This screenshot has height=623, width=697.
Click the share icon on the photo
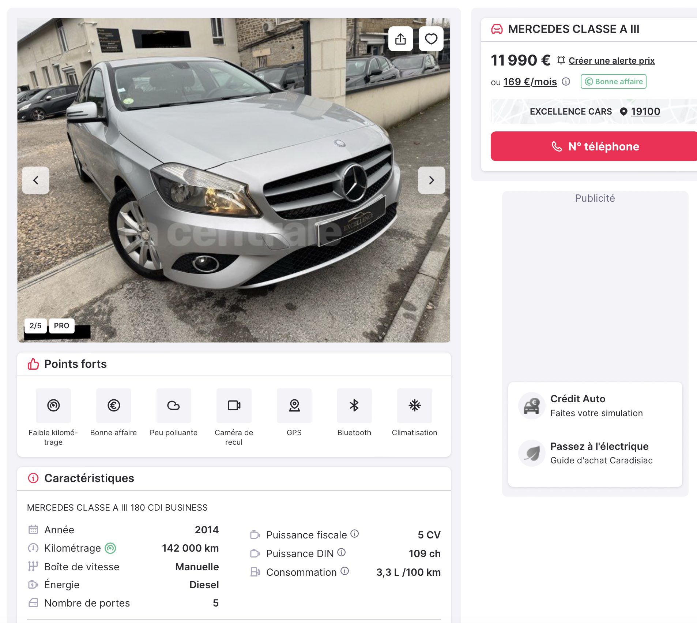tap(400, 39)
